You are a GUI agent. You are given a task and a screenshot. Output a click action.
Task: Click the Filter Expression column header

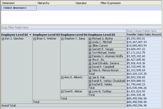[111, 3]
